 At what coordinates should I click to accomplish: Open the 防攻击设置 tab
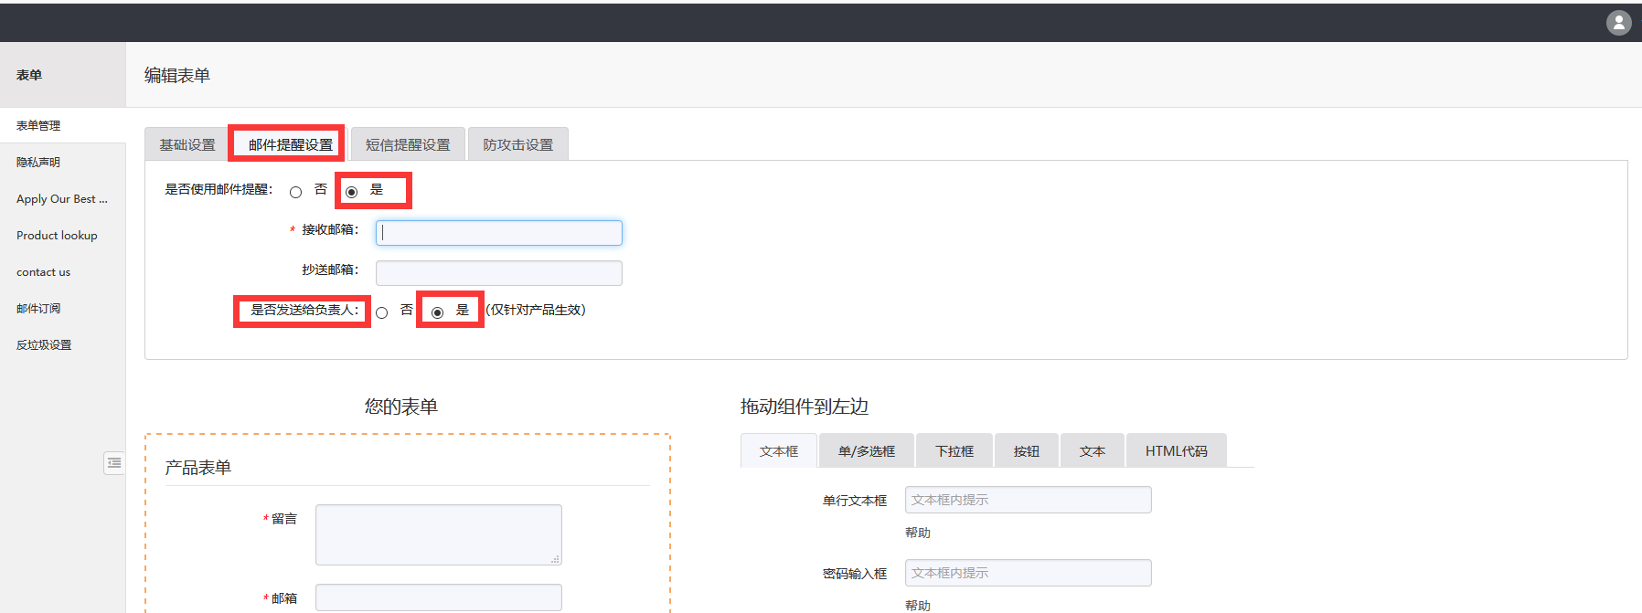pos(517,144)
